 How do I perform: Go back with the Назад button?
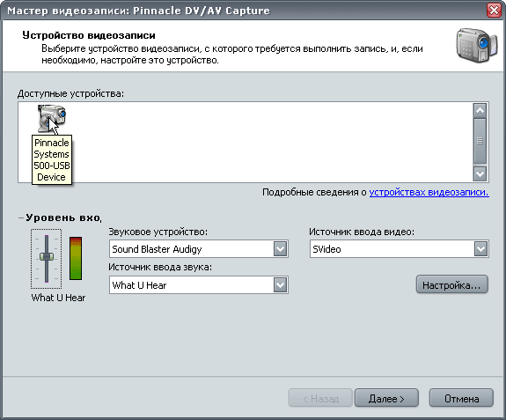[320, 398]
